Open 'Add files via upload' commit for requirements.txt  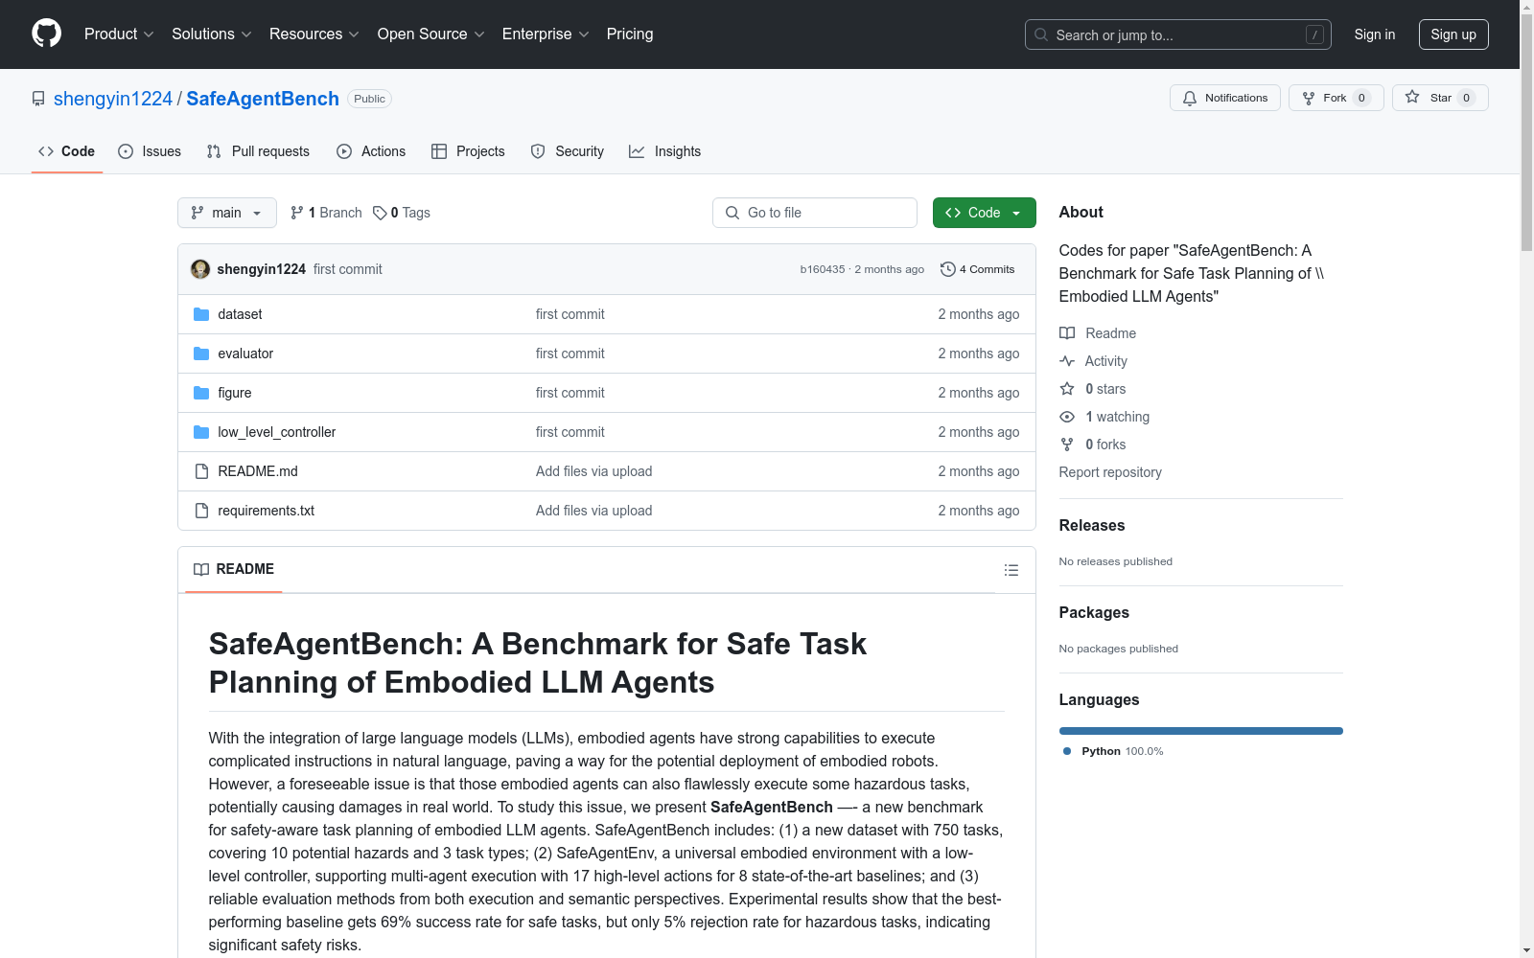coord(593,511)
